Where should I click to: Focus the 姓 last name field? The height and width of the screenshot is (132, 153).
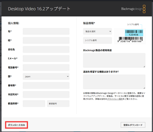click(x=46, y=40)
